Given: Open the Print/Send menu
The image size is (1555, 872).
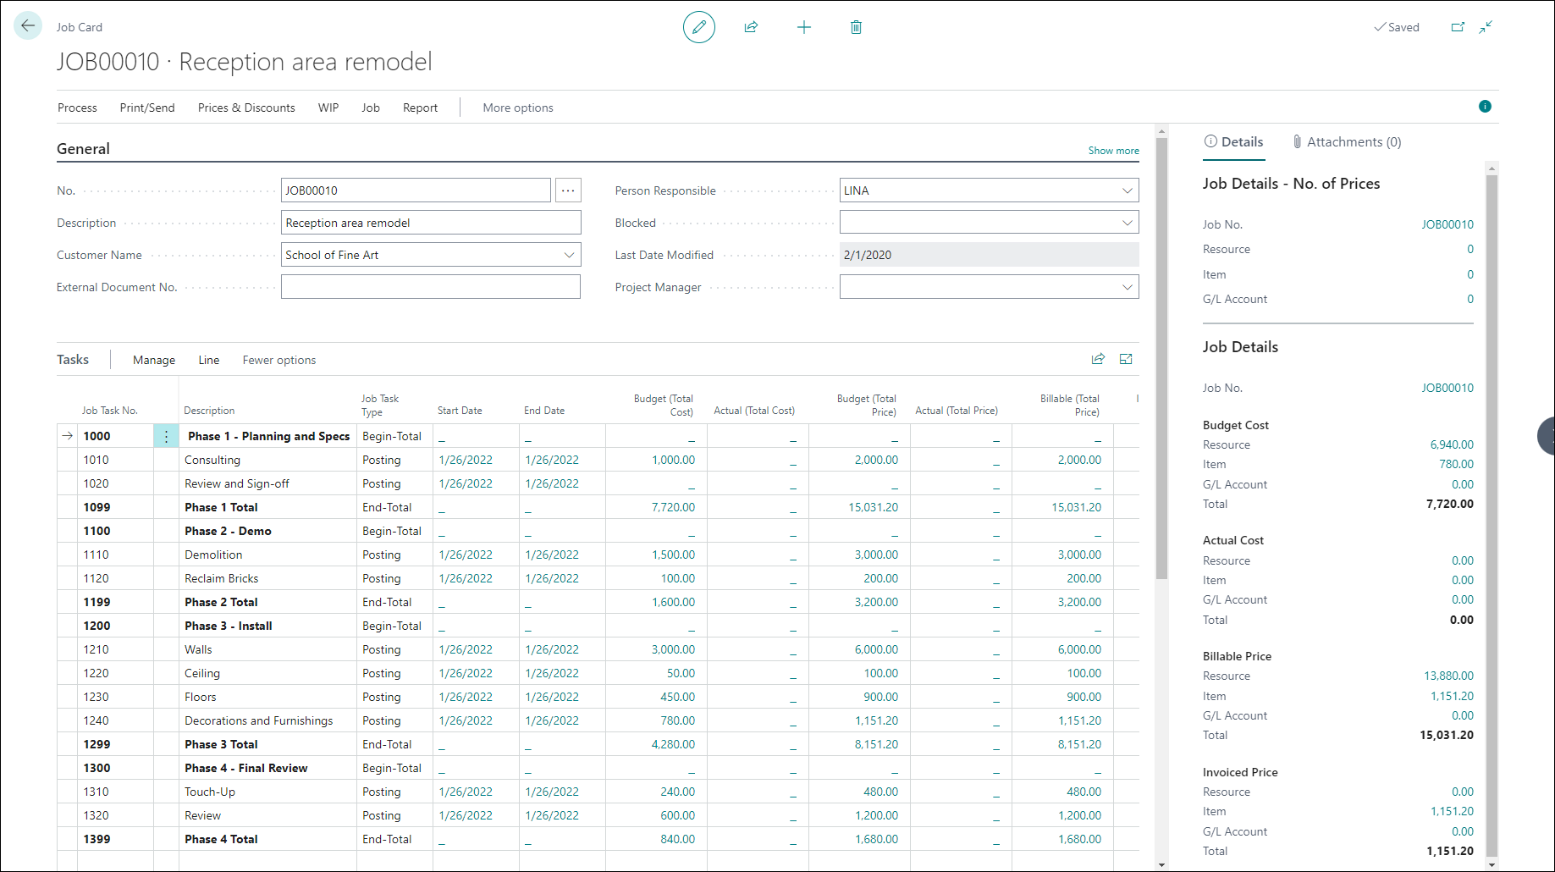Looking at the screenshot, I should (147, 108).
